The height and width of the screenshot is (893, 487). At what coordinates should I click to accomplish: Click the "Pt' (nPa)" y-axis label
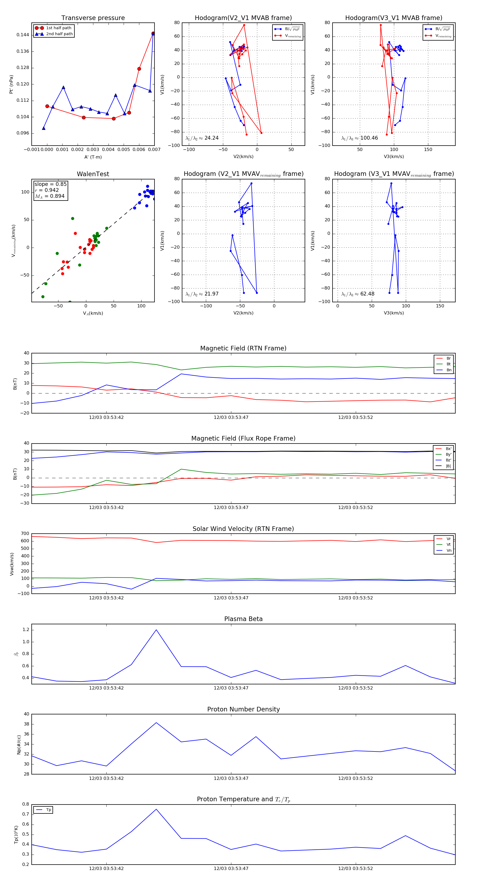coord(11,84)
